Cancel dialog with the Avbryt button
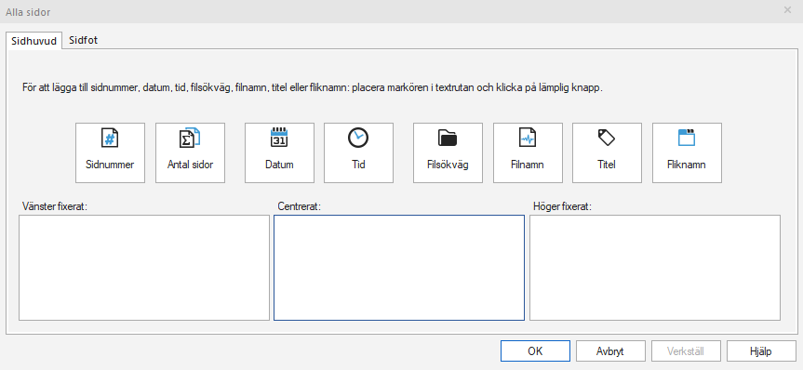The width and height of the screenshot is (803, 370). pyautogui.click(x=610, y=351)
